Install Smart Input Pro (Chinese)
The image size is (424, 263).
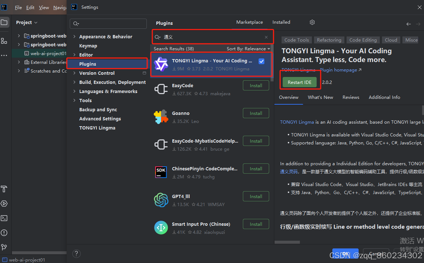tap(256, 224)
